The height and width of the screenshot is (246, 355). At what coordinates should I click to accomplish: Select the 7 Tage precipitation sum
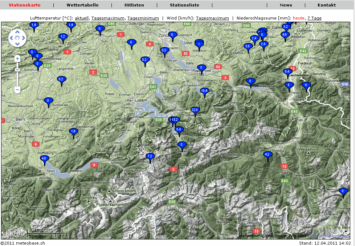coord(314,18)
